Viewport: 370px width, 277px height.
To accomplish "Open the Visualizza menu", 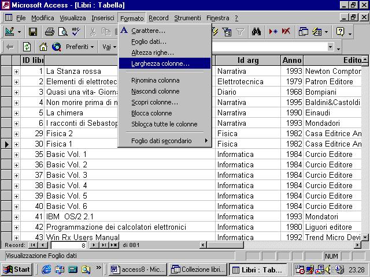I will (72, 18).
